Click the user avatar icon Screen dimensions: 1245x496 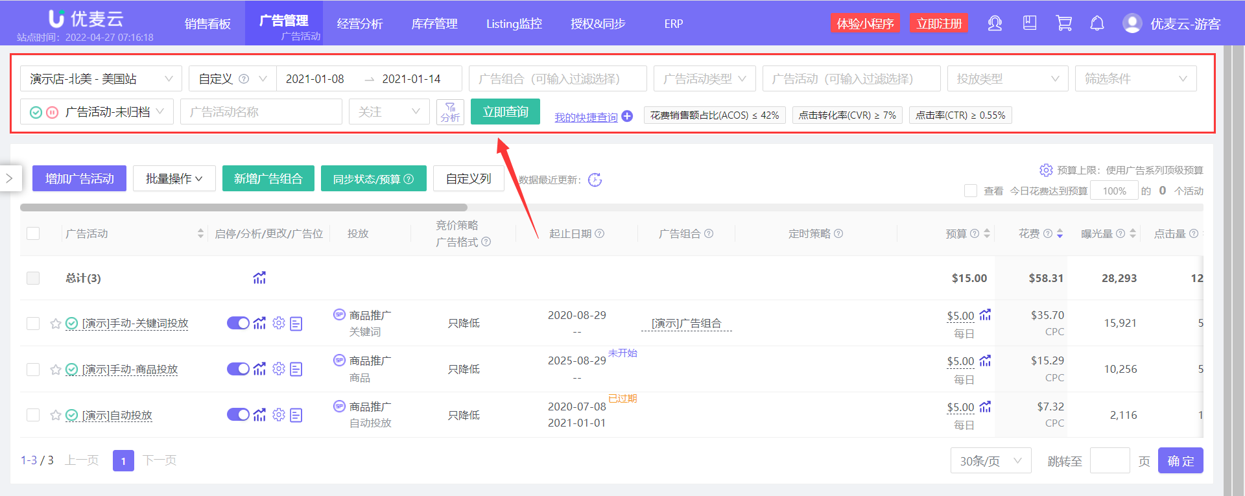tap(1132, 23)
